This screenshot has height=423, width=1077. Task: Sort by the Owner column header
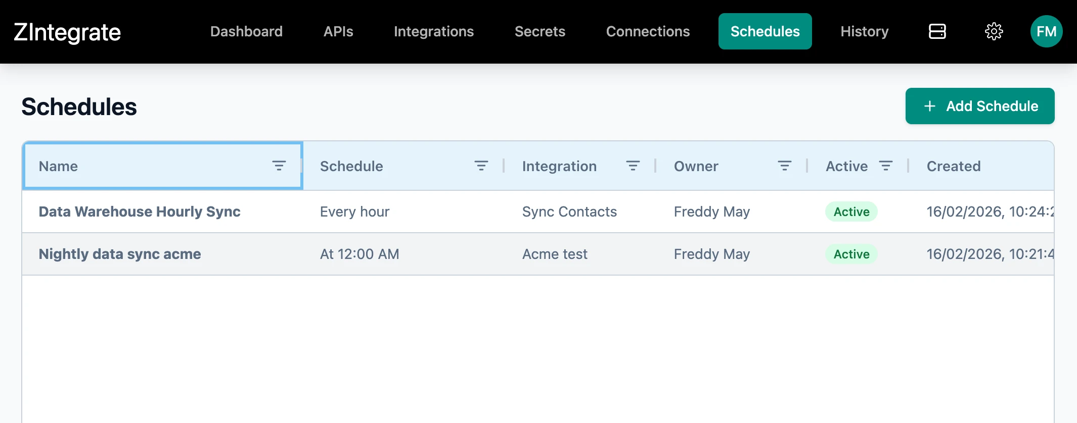tap(696, 166)
